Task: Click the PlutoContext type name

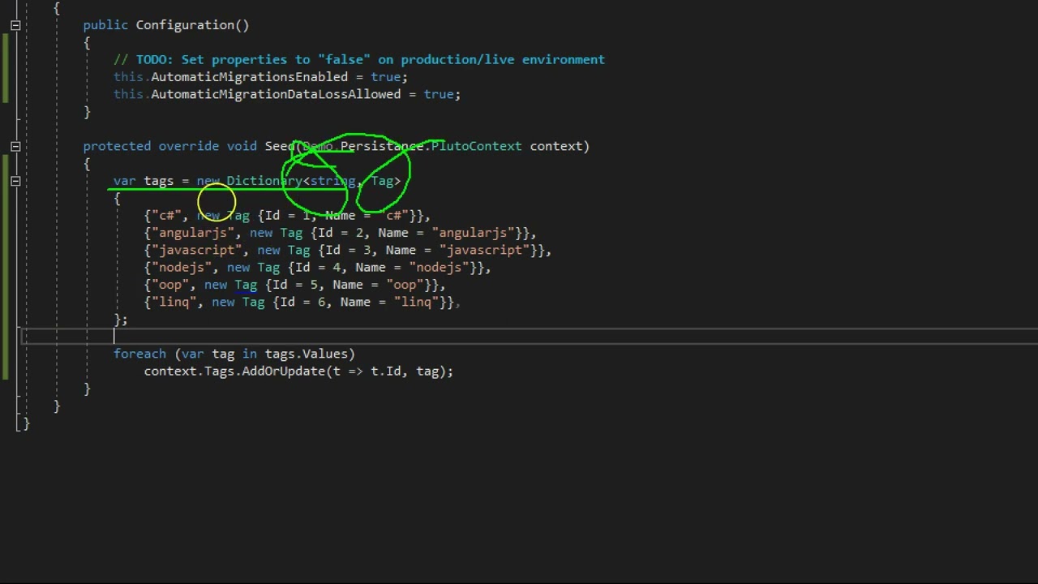Action: pos(476,146)
